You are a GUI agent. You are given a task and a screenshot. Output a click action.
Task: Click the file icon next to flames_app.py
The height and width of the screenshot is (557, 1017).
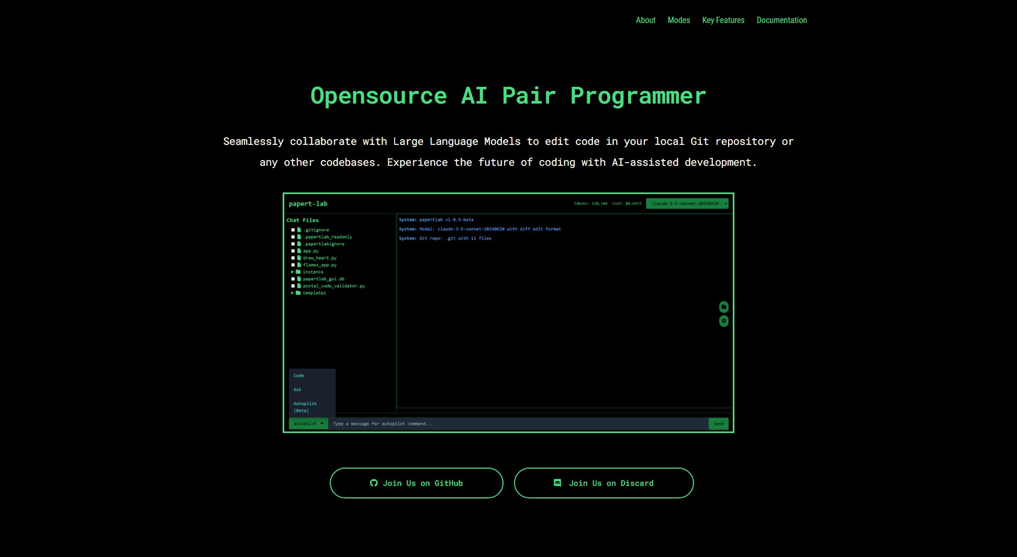tap(299, 265)
